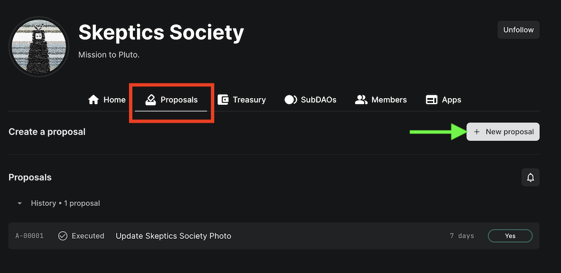Click the A-00001 proposal ID
The image size is (561, 273).
click(x=29, y=236)
